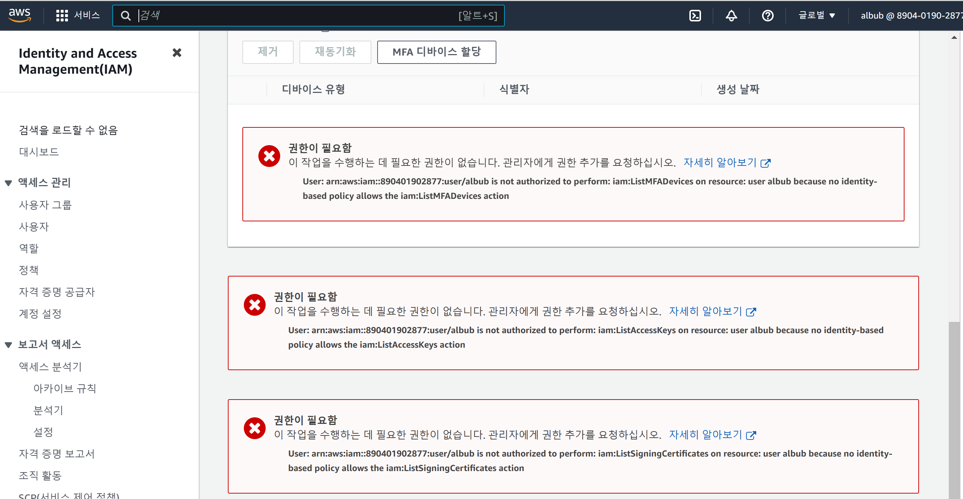Collapse the 보고서 액세스 section
963x499 pixels.
pyautogui.click(x=8, y=344)
